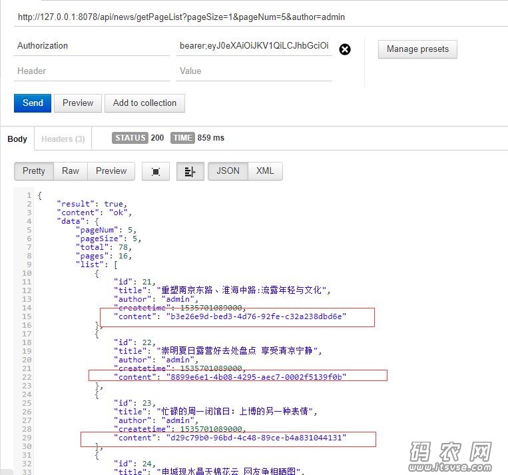The image size is (508, 475).
Task: Click the "list": [ line
Action: click(97, 264)
